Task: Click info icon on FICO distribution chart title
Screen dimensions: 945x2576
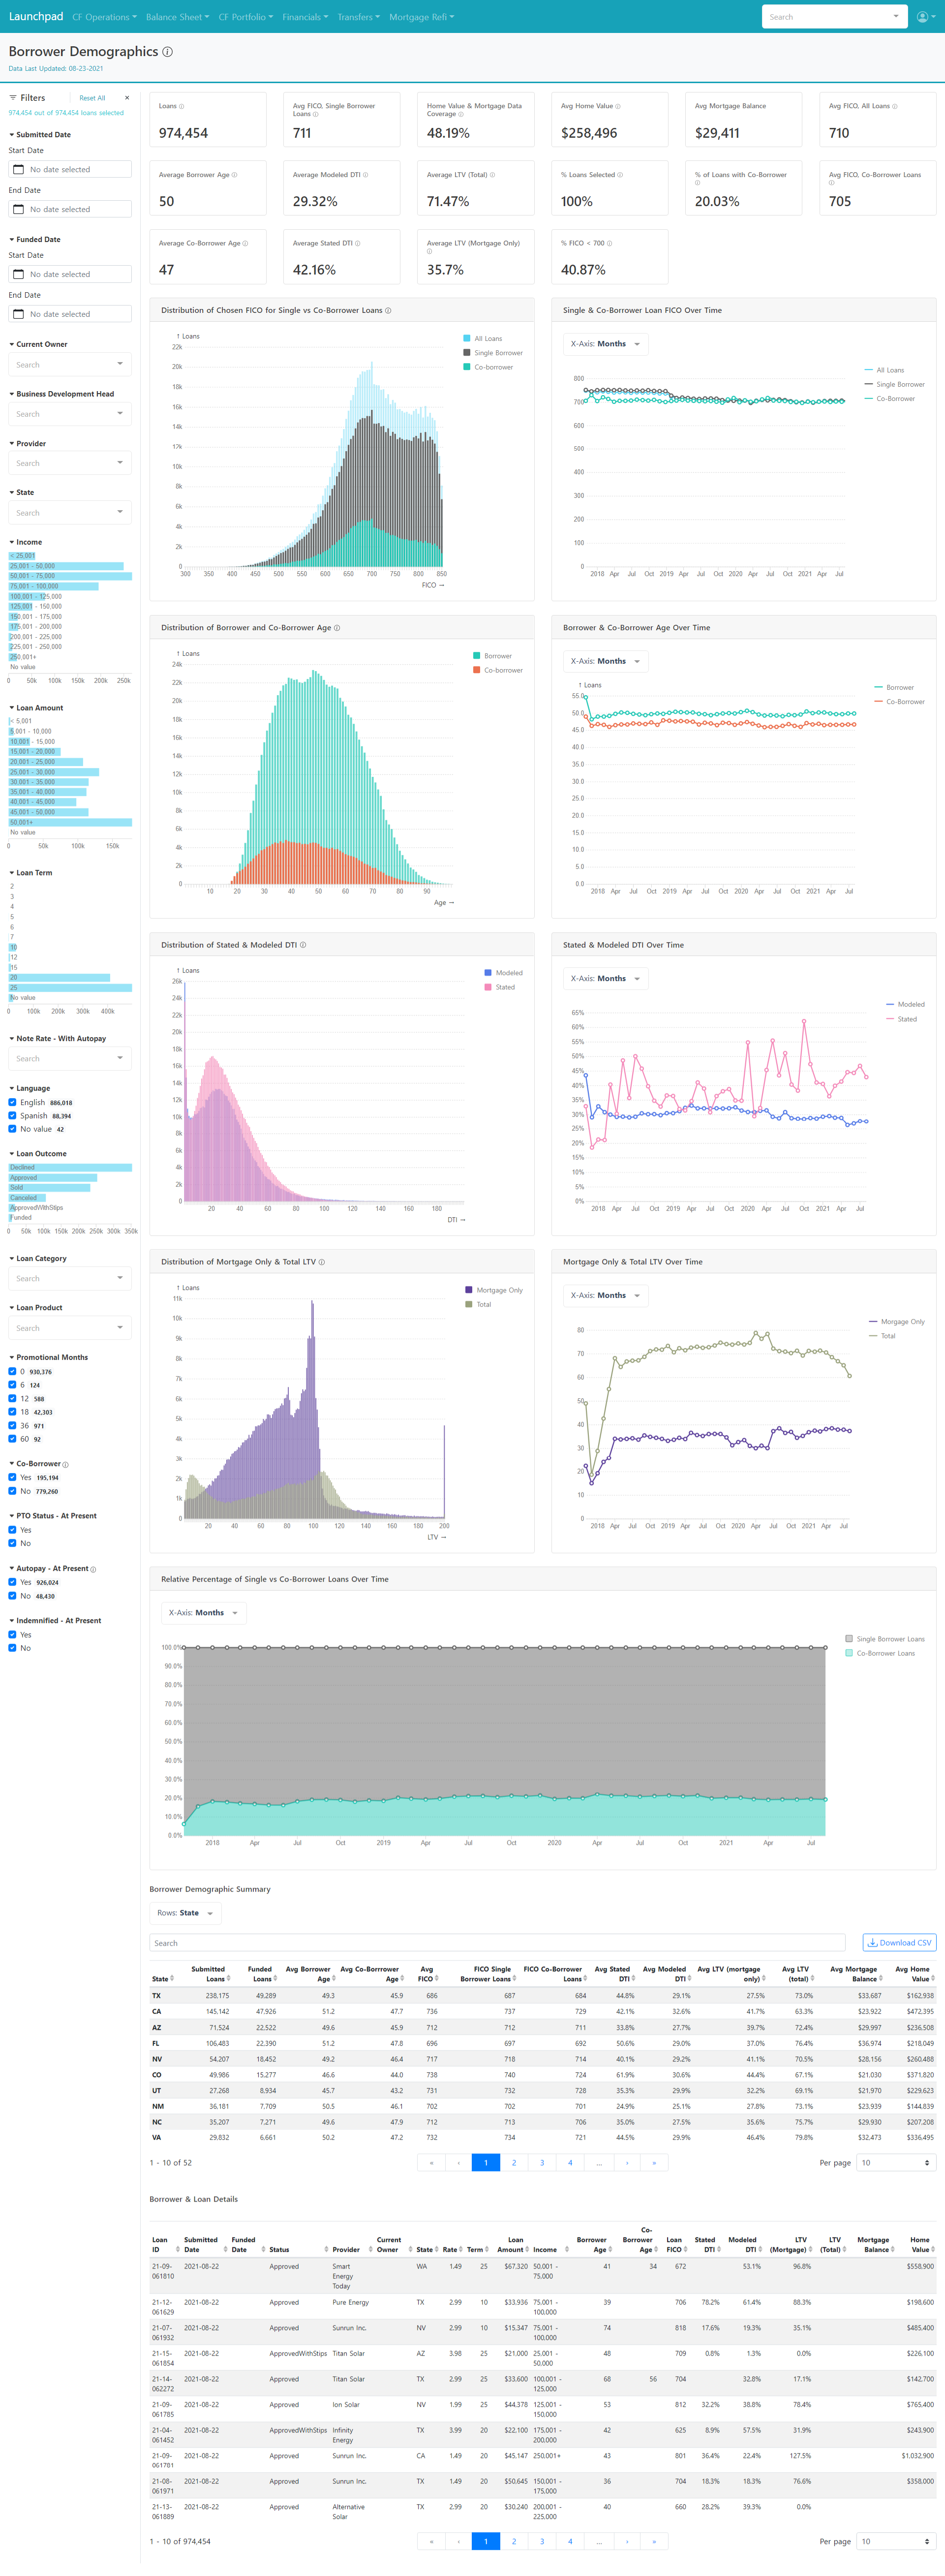Action: (x=388, y=311)
